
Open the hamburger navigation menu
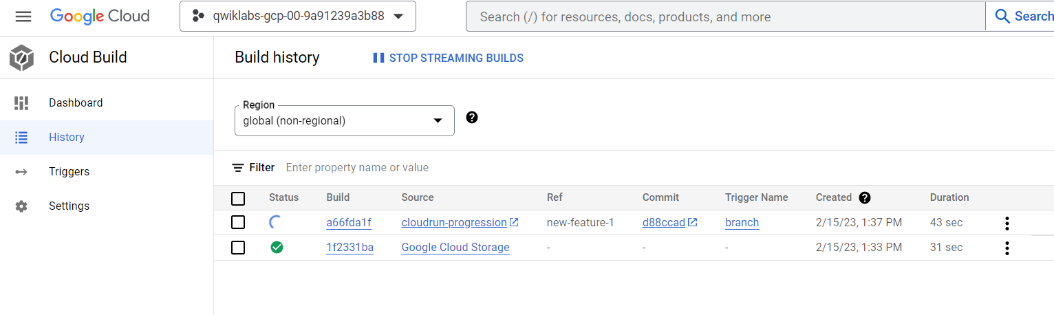click(x=23, y=17)
